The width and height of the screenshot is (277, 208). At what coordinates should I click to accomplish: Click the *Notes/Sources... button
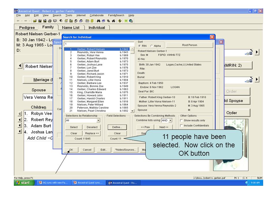point(126,150)
